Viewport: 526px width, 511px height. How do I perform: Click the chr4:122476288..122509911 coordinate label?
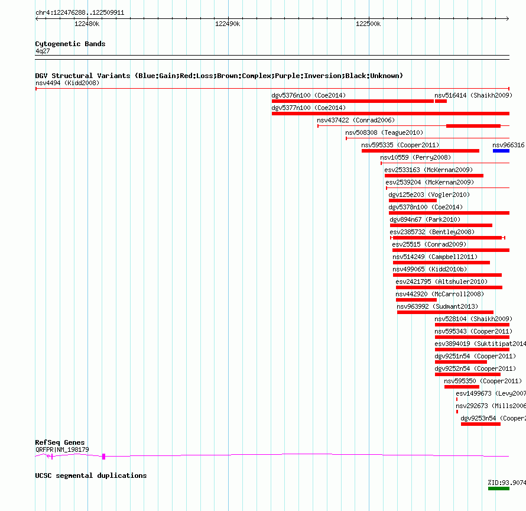[80, 13]
